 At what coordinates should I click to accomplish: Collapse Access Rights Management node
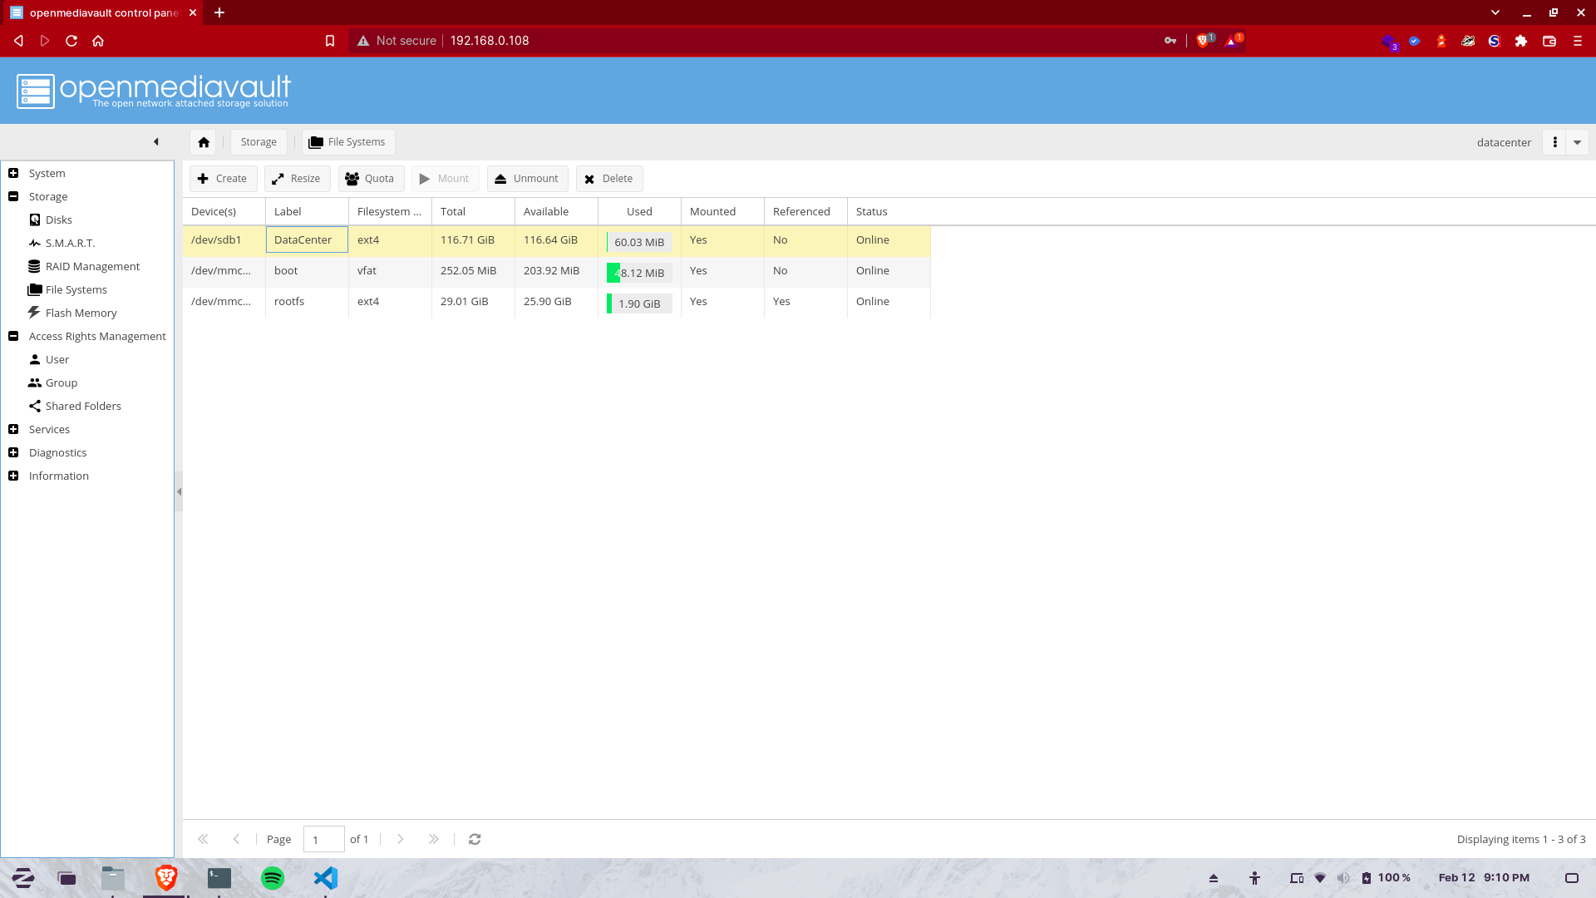[13, 336]
